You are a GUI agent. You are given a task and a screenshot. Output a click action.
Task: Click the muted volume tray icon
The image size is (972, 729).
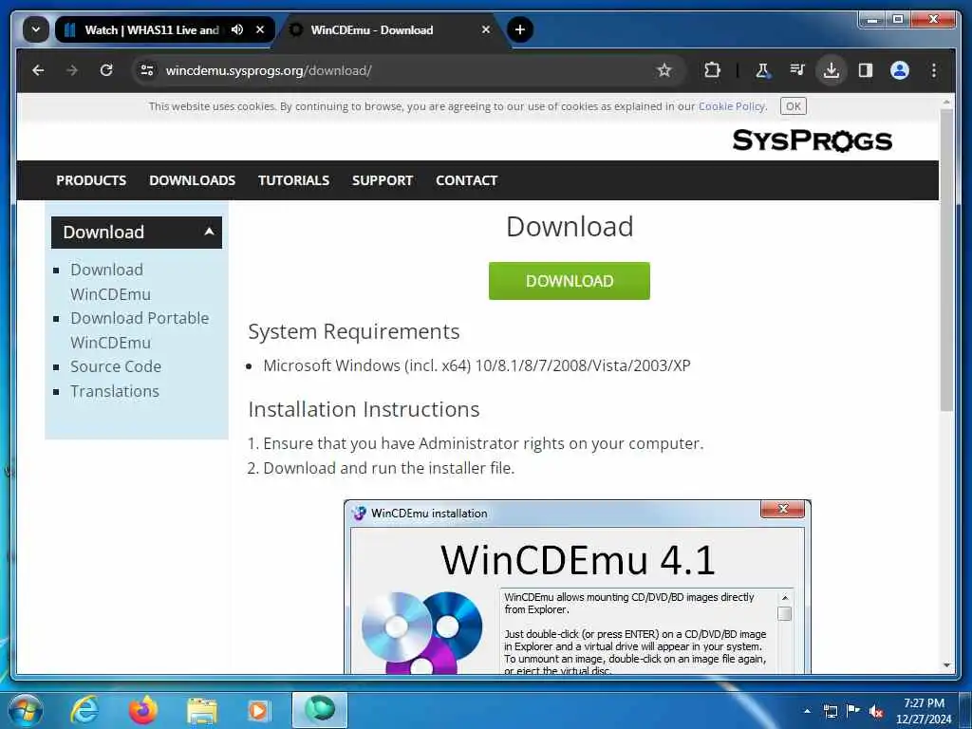coord(876,712)
